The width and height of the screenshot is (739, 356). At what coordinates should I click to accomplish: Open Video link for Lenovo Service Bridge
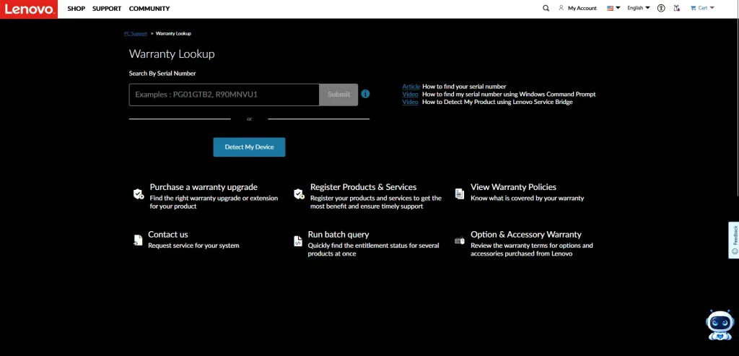(x=410, y=101)
